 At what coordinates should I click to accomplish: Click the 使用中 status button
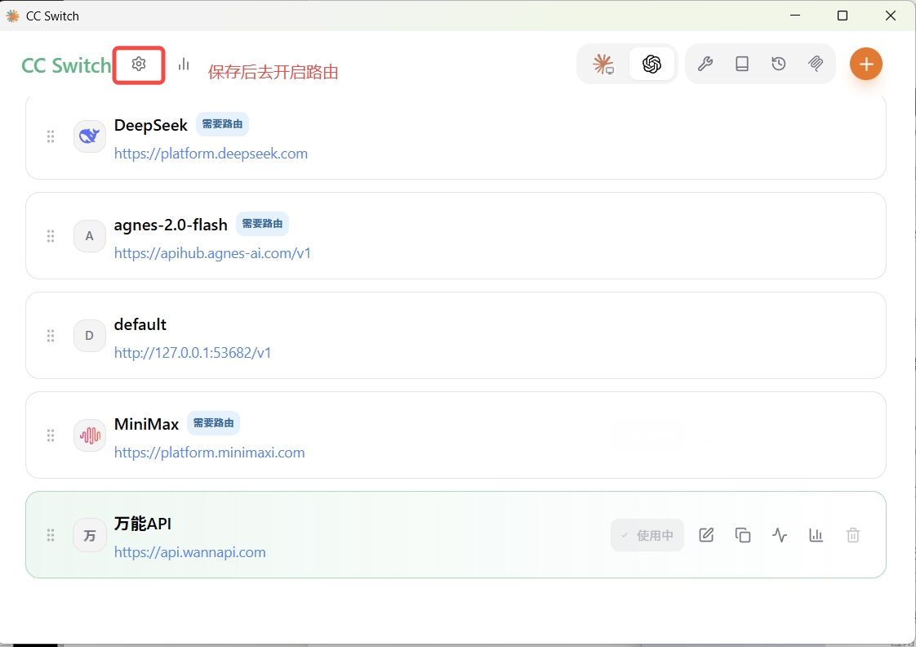(x=647, y=535)
